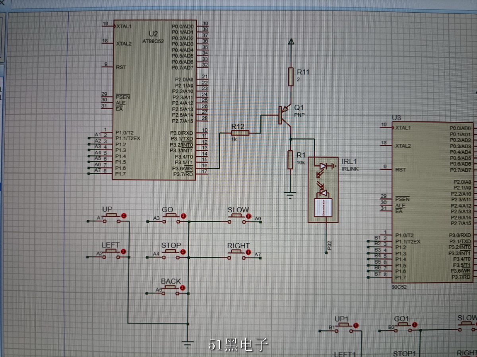This screenshot has height=357, width=477.
Task: Toggle the red latch dot on UP button
Action: pos(124,215)
